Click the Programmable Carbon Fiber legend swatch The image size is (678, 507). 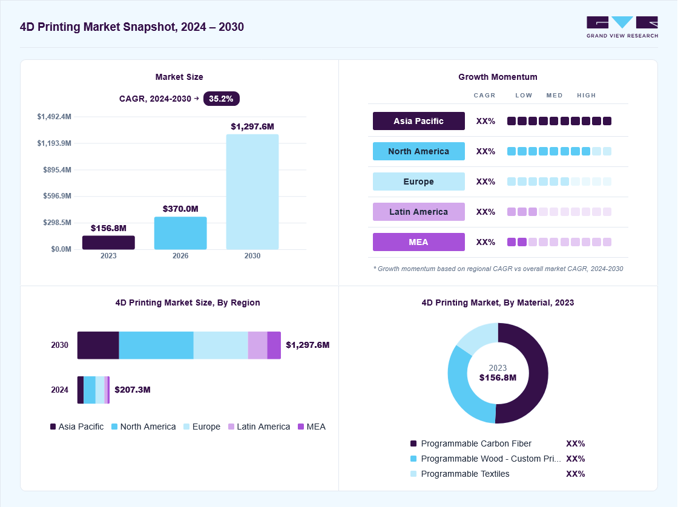[x=413, y=443]
